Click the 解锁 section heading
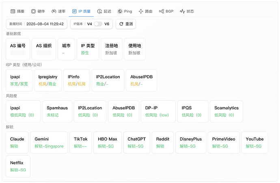Screen dimensions: 280x183 click(x=10, y=127)
